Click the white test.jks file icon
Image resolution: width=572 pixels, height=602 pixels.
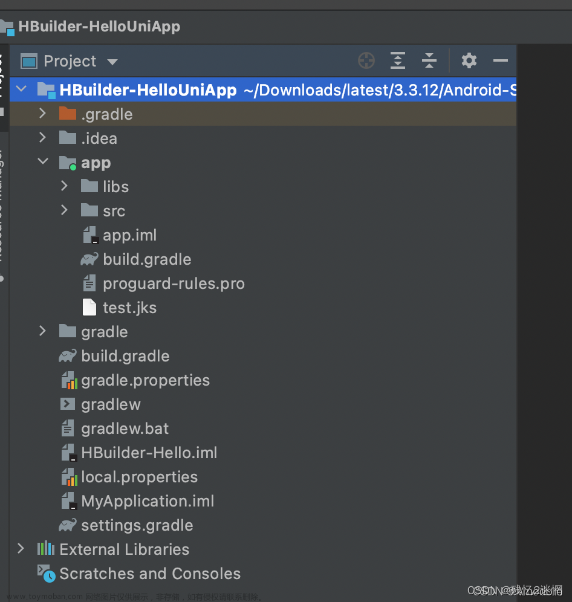pos(89,308)
